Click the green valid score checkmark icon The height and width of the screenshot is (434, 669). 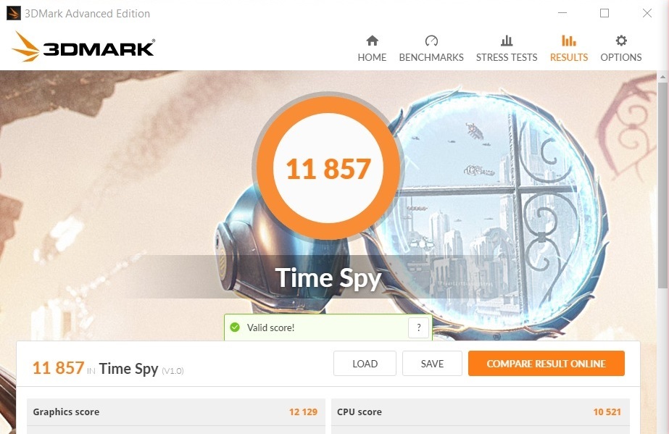(235, 327)
